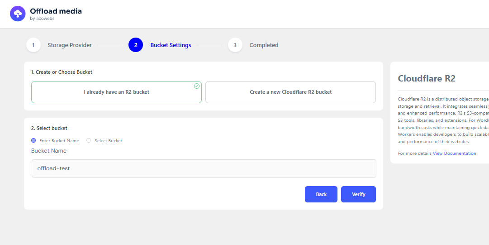489x245 pixels.
Task: Click the Offload media cloud logo icon
Action: pyautogui.click(x=18, y=14)
